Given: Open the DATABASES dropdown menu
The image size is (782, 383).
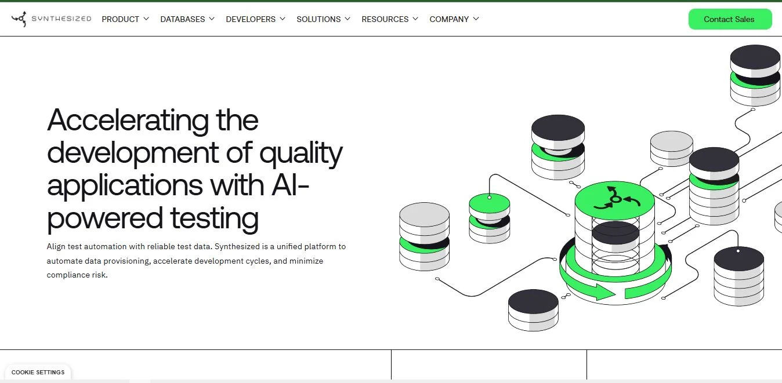Looking at the screenshot, I should point(187,19).
